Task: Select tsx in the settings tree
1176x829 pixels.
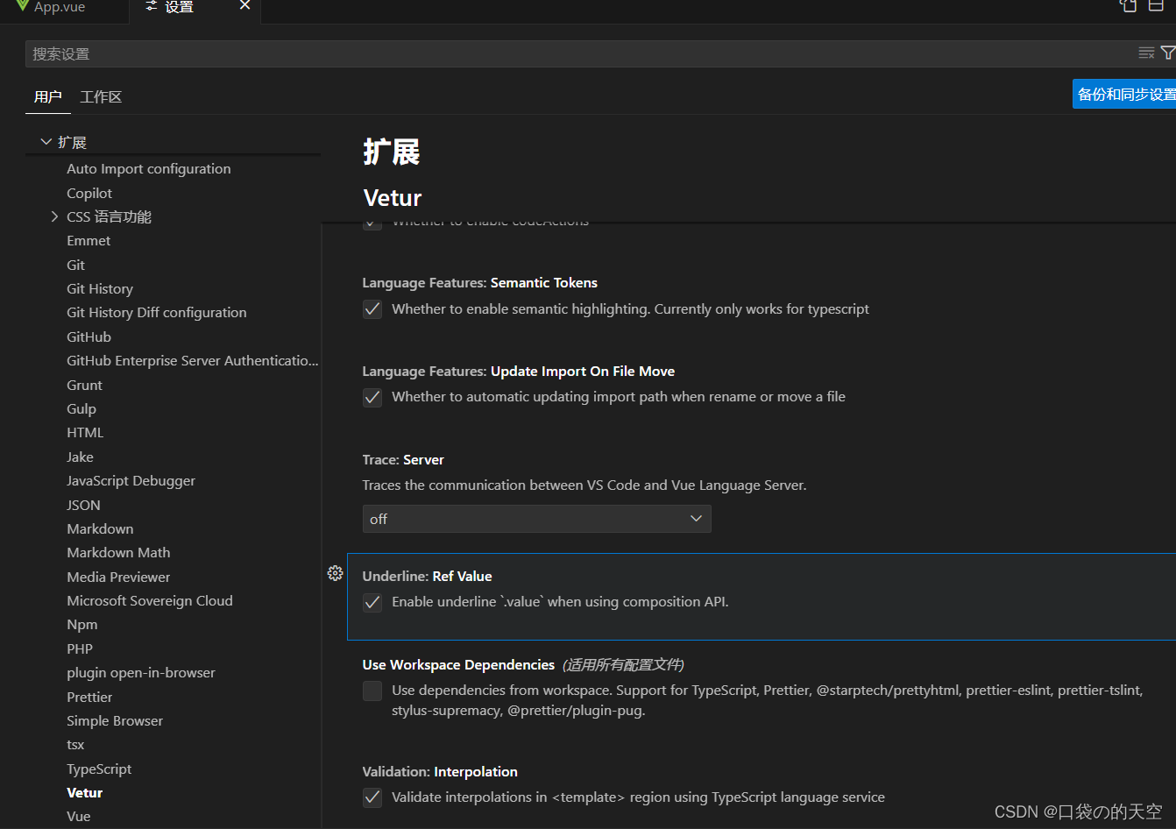Action: [x=75, y=745]
